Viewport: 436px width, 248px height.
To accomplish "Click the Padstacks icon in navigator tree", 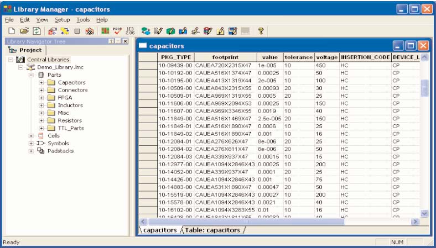I will [41, 151].
